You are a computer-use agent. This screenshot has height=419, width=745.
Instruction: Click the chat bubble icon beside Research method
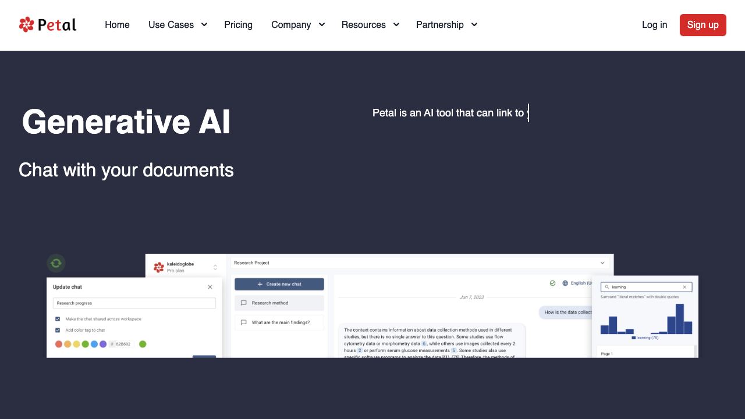(x=244, y=303)
